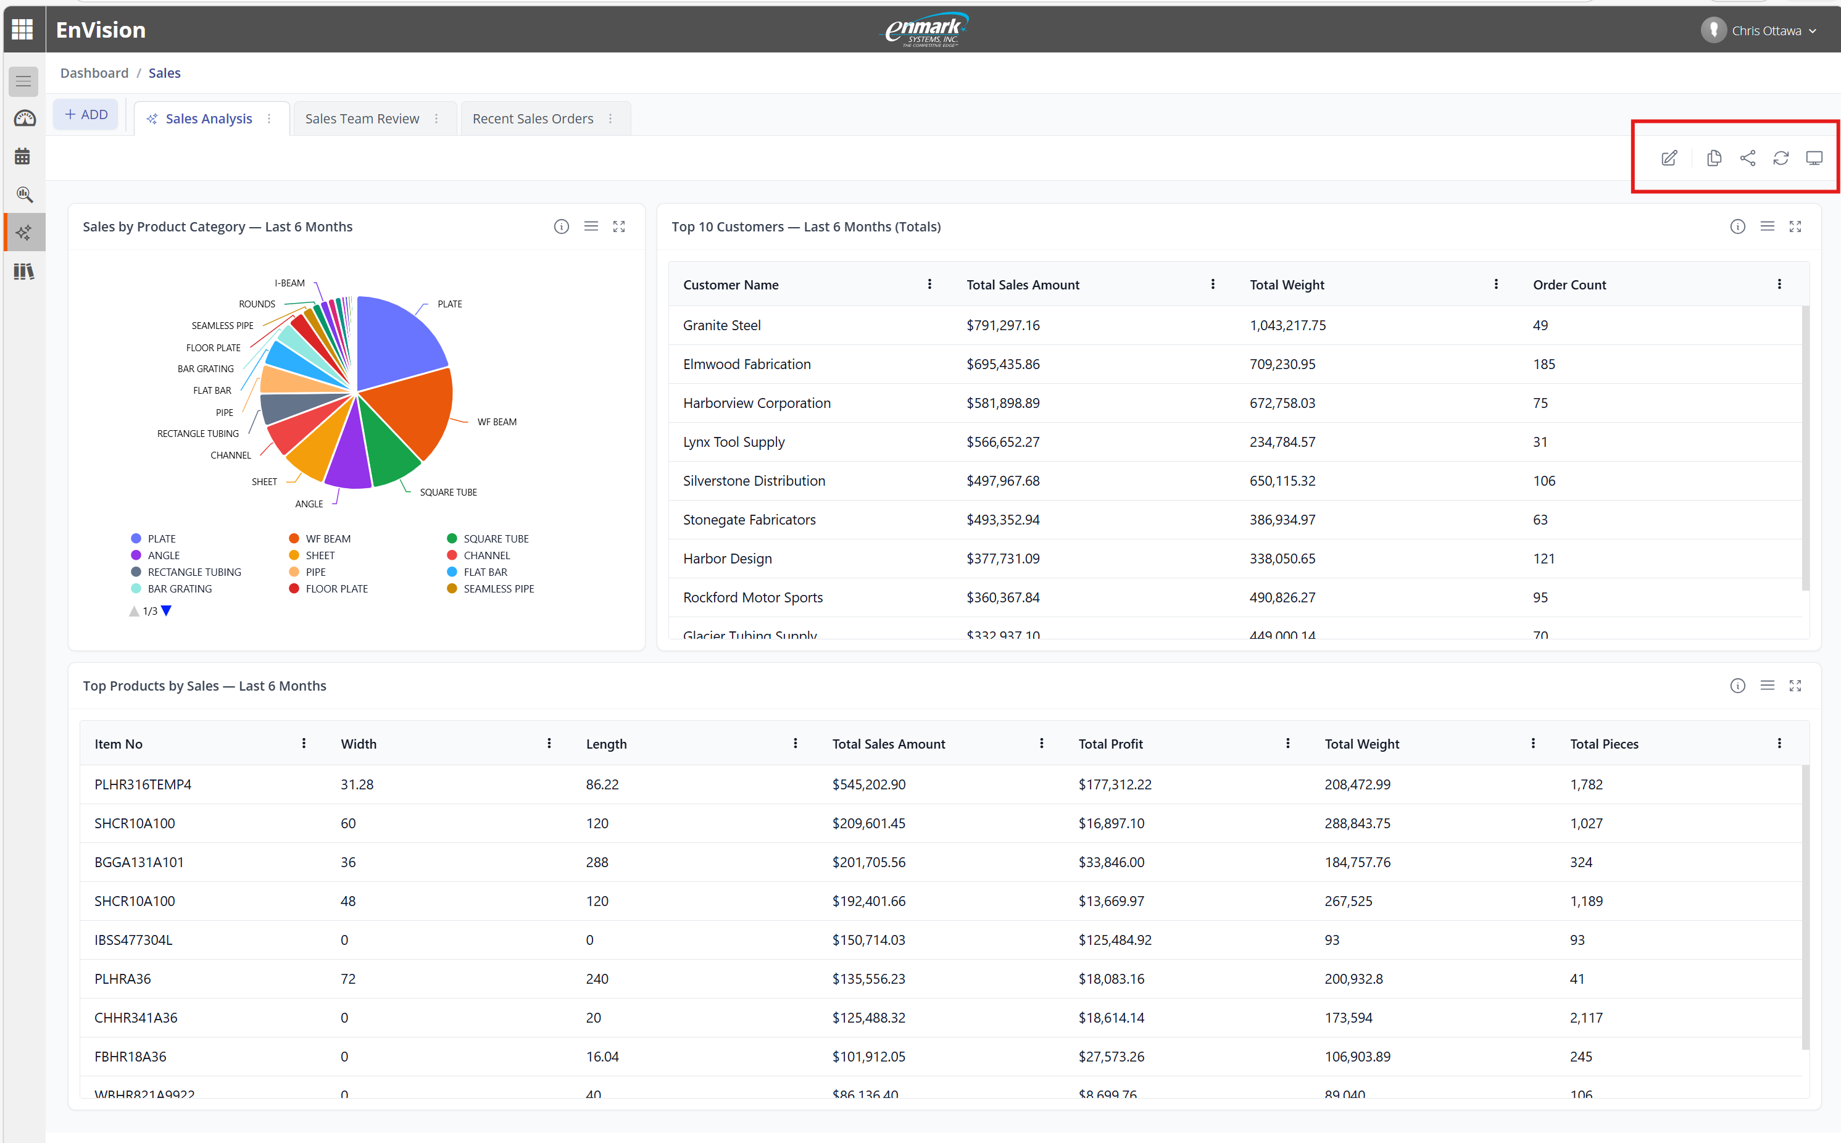Expand Top 10 Customers widget to fullscreen
This screenshot has height=1143, width=1841.
click(1795, 227)
